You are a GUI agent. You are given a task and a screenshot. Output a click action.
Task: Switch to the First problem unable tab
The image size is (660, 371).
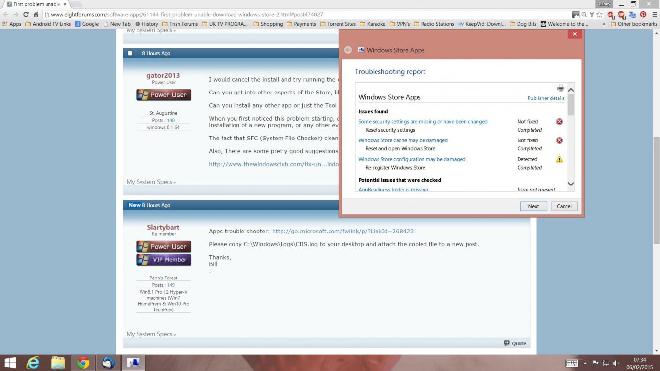(35, 4)
